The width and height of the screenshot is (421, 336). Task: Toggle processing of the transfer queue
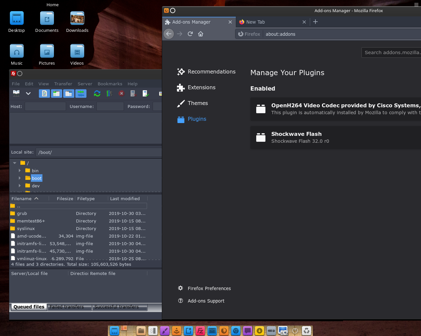click(109, 94)
